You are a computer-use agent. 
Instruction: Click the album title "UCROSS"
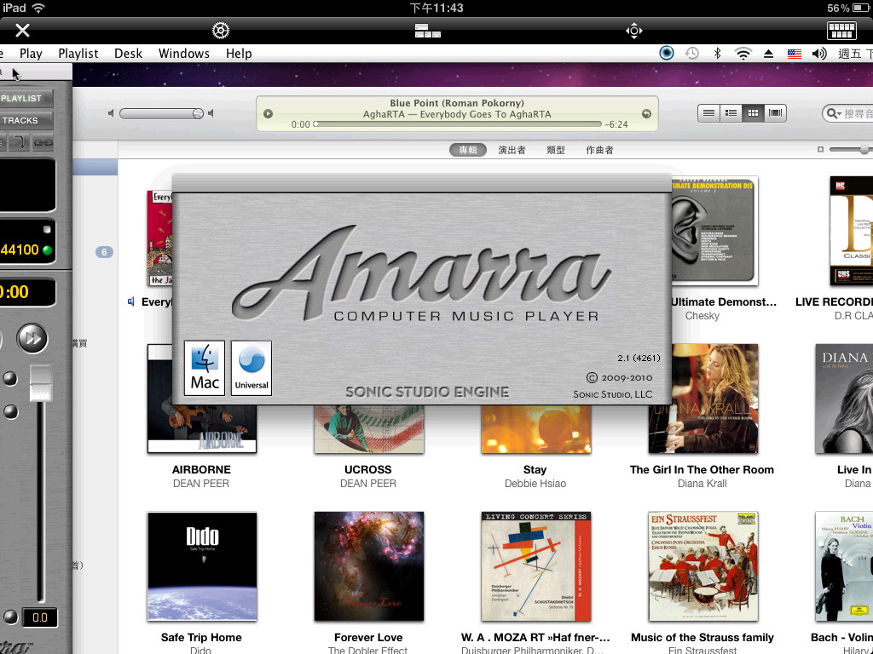(x=368, y=469)
